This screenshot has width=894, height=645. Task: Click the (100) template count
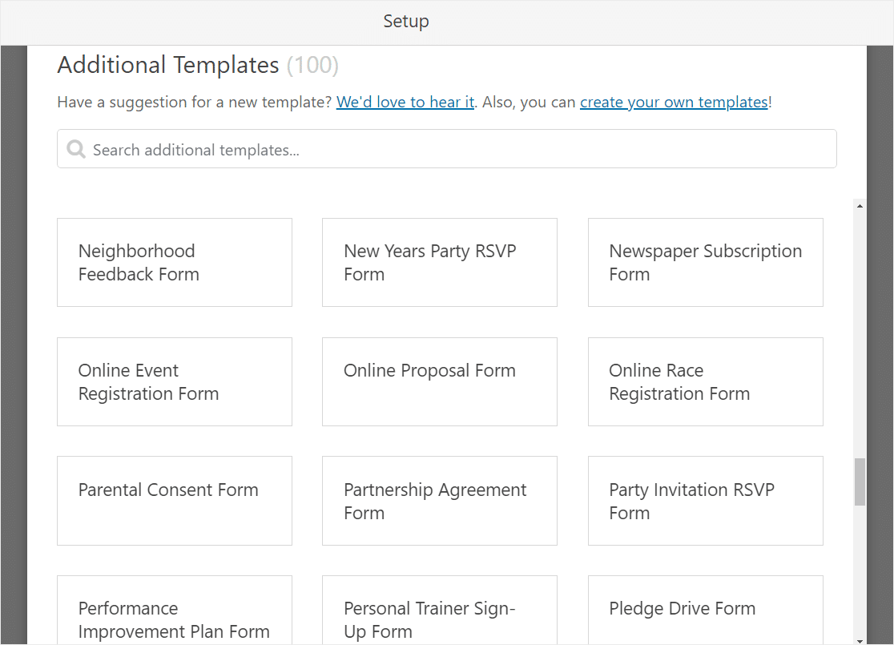[312, 65]
